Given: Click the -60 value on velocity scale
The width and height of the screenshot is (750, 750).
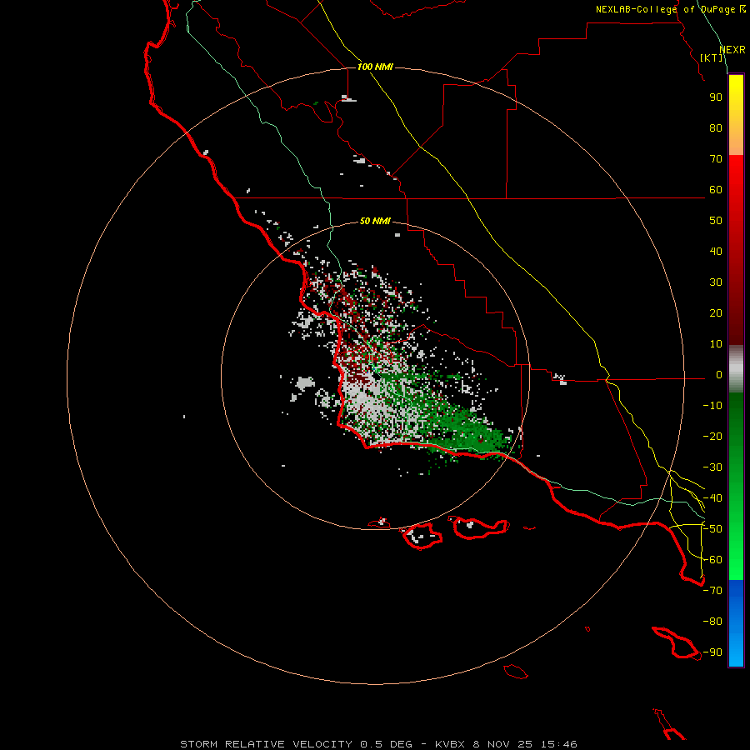Looking at the screenshot, I should tap(712, 560).
